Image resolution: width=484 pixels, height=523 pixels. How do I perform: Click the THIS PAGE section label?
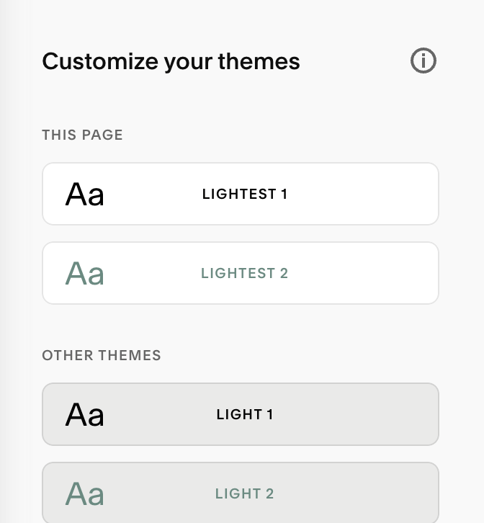coord(82,135)
